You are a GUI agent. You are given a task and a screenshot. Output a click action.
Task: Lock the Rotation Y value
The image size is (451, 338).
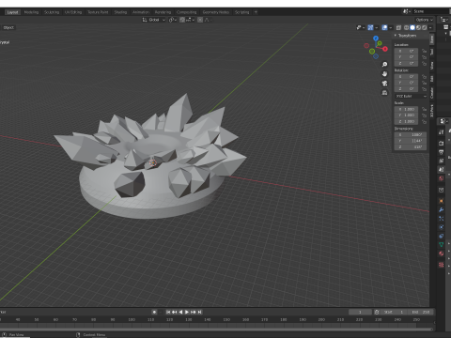pos(424,83)
